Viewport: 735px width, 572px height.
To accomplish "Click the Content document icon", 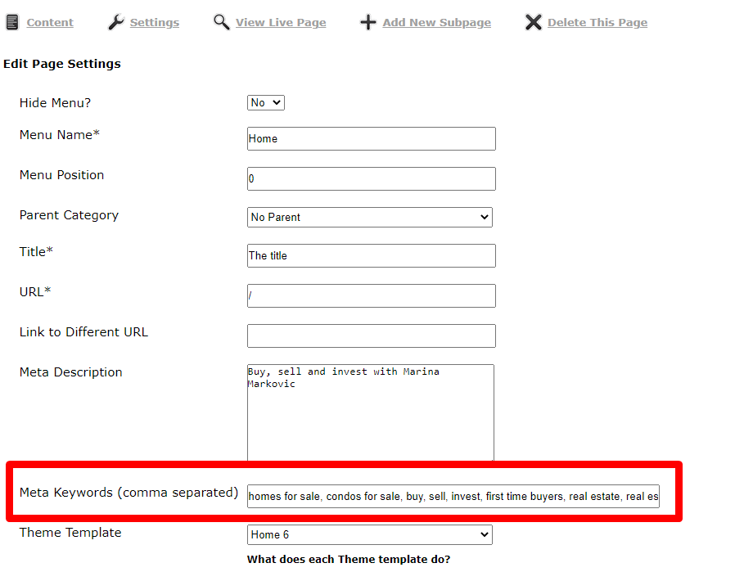I will [12, 22].
